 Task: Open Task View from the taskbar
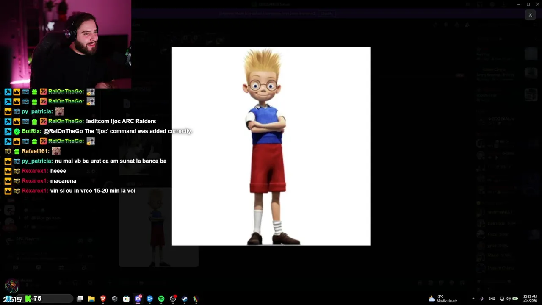pos(80,299)
